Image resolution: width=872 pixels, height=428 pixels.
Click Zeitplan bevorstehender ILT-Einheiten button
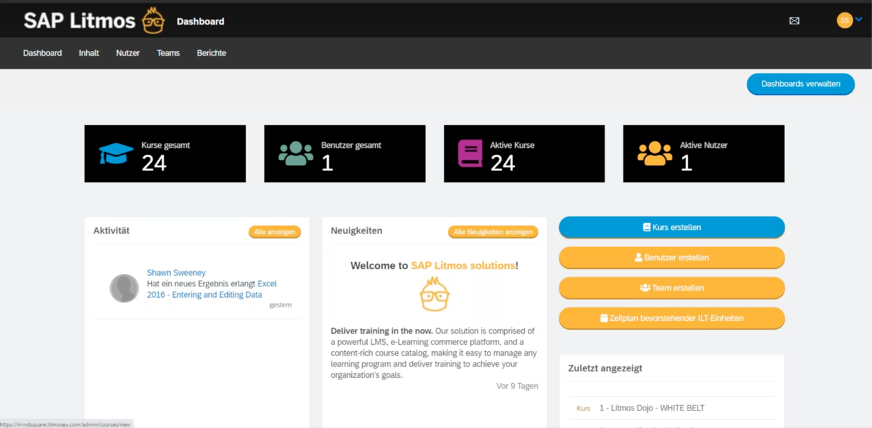coord(672,318)
